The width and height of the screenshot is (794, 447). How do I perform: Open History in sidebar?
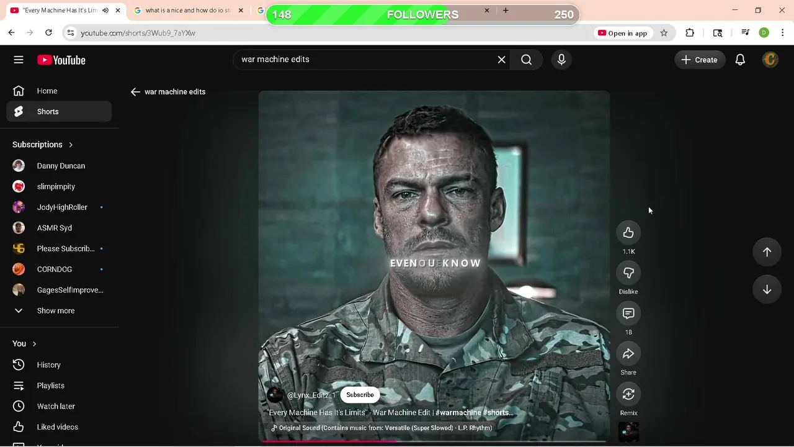pyautogui.click(x=59, y=365)
